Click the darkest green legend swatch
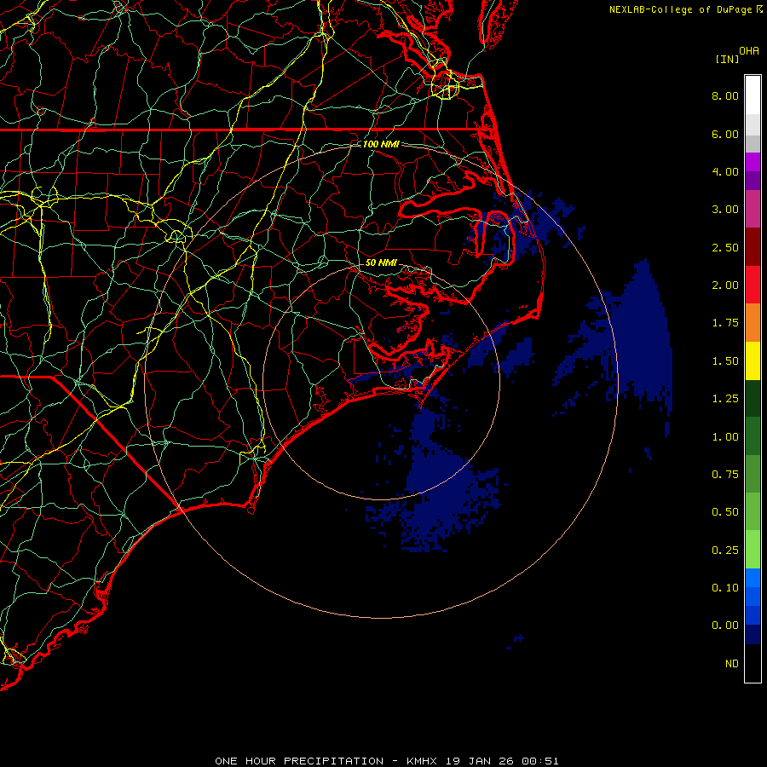This screenshot has width=767, height=767. (753, 399)
